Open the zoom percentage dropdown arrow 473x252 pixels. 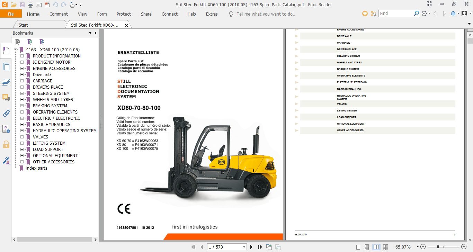click(x=418, y=247)
